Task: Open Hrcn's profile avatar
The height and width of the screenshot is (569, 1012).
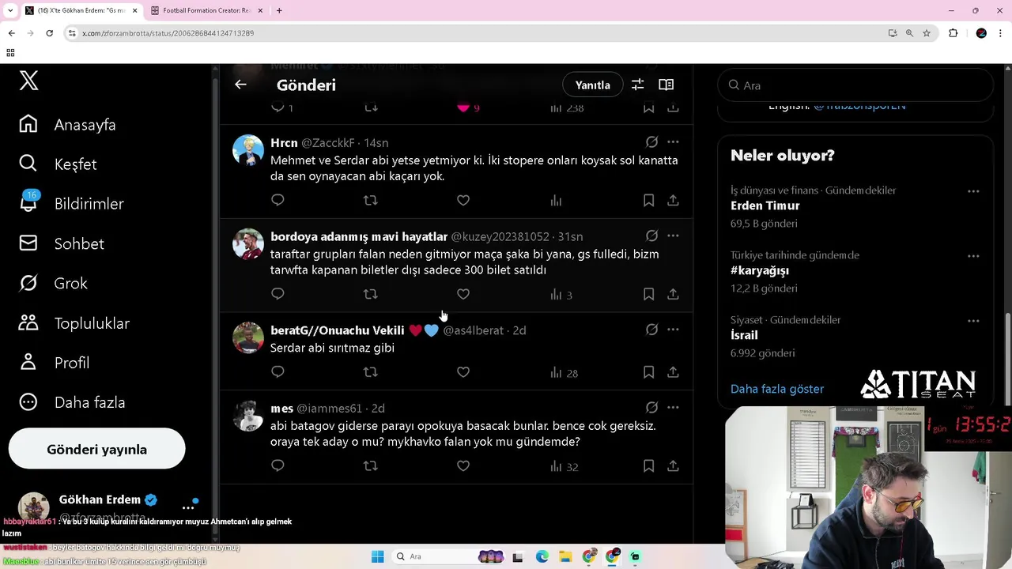Action: click(x=248, y=150)
